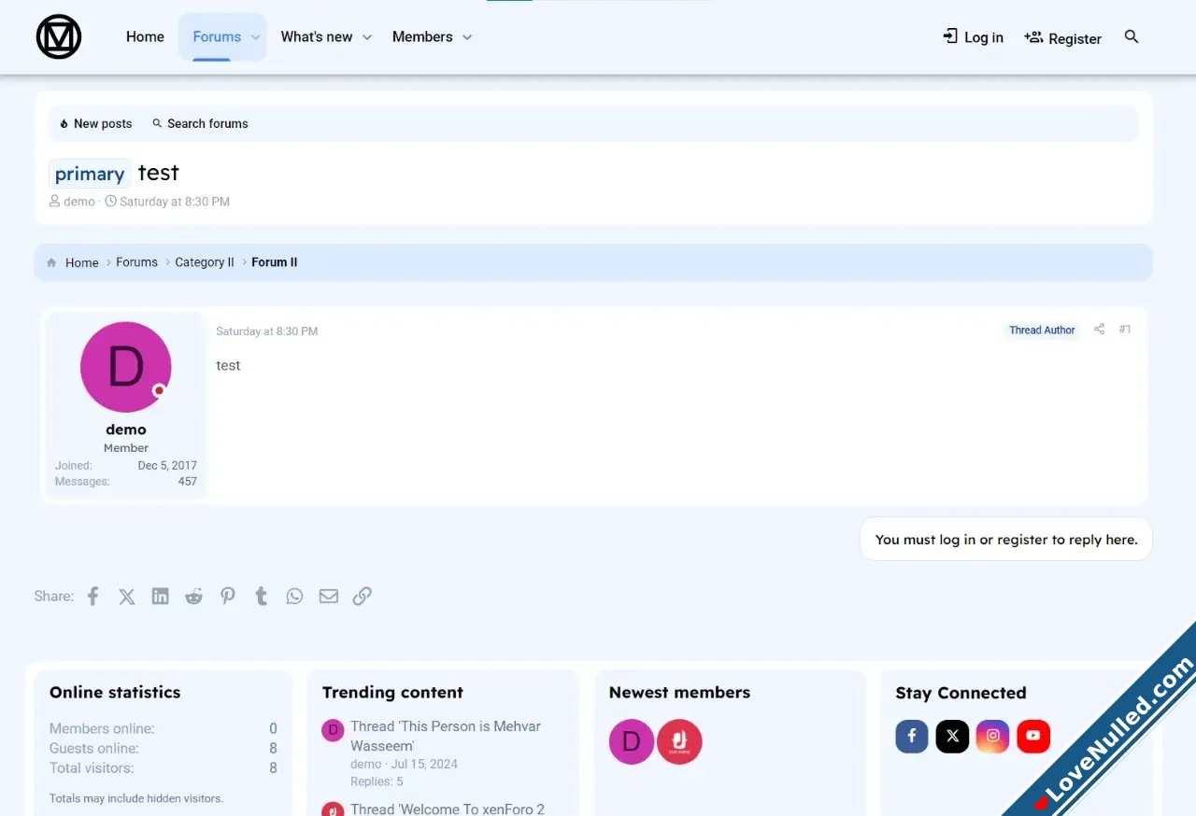This screenshot has height=816, width=1196.
Task: Copy thread link chain icon
Action: coord(363,597)
